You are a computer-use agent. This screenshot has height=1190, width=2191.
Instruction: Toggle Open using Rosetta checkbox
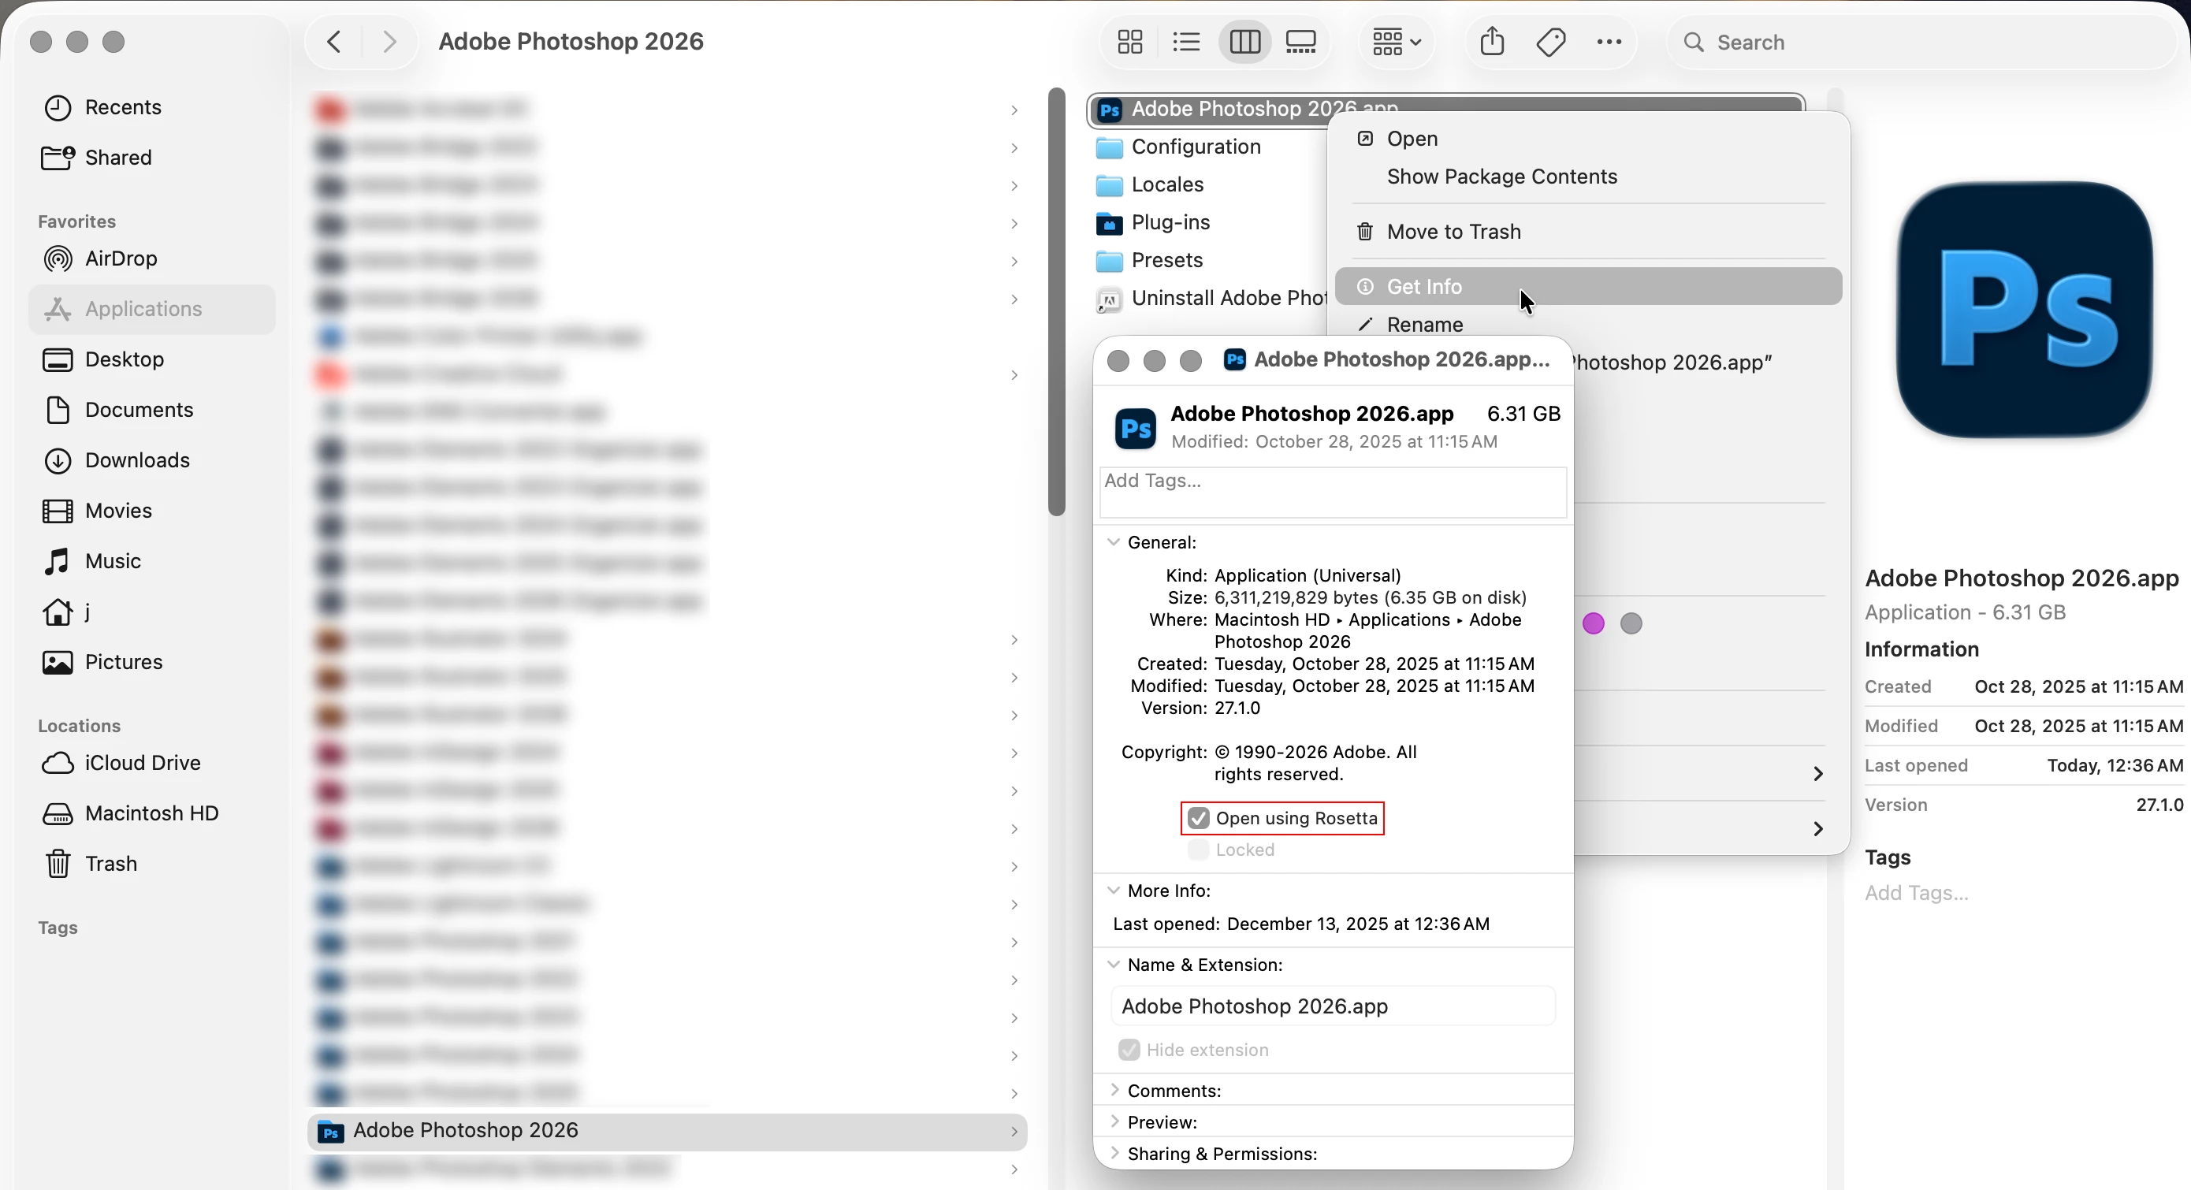click(x=1199, y=818)
